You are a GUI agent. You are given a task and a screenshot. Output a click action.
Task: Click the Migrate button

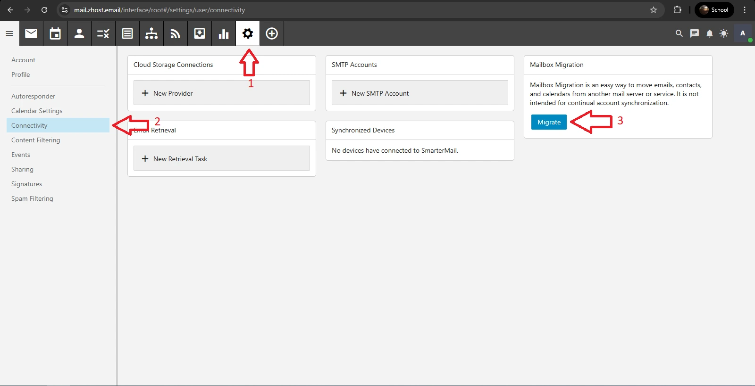[549, 122]
